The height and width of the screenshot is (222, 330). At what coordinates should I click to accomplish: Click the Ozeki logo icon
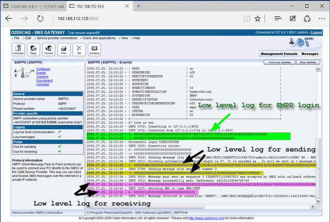click(302, 42)
